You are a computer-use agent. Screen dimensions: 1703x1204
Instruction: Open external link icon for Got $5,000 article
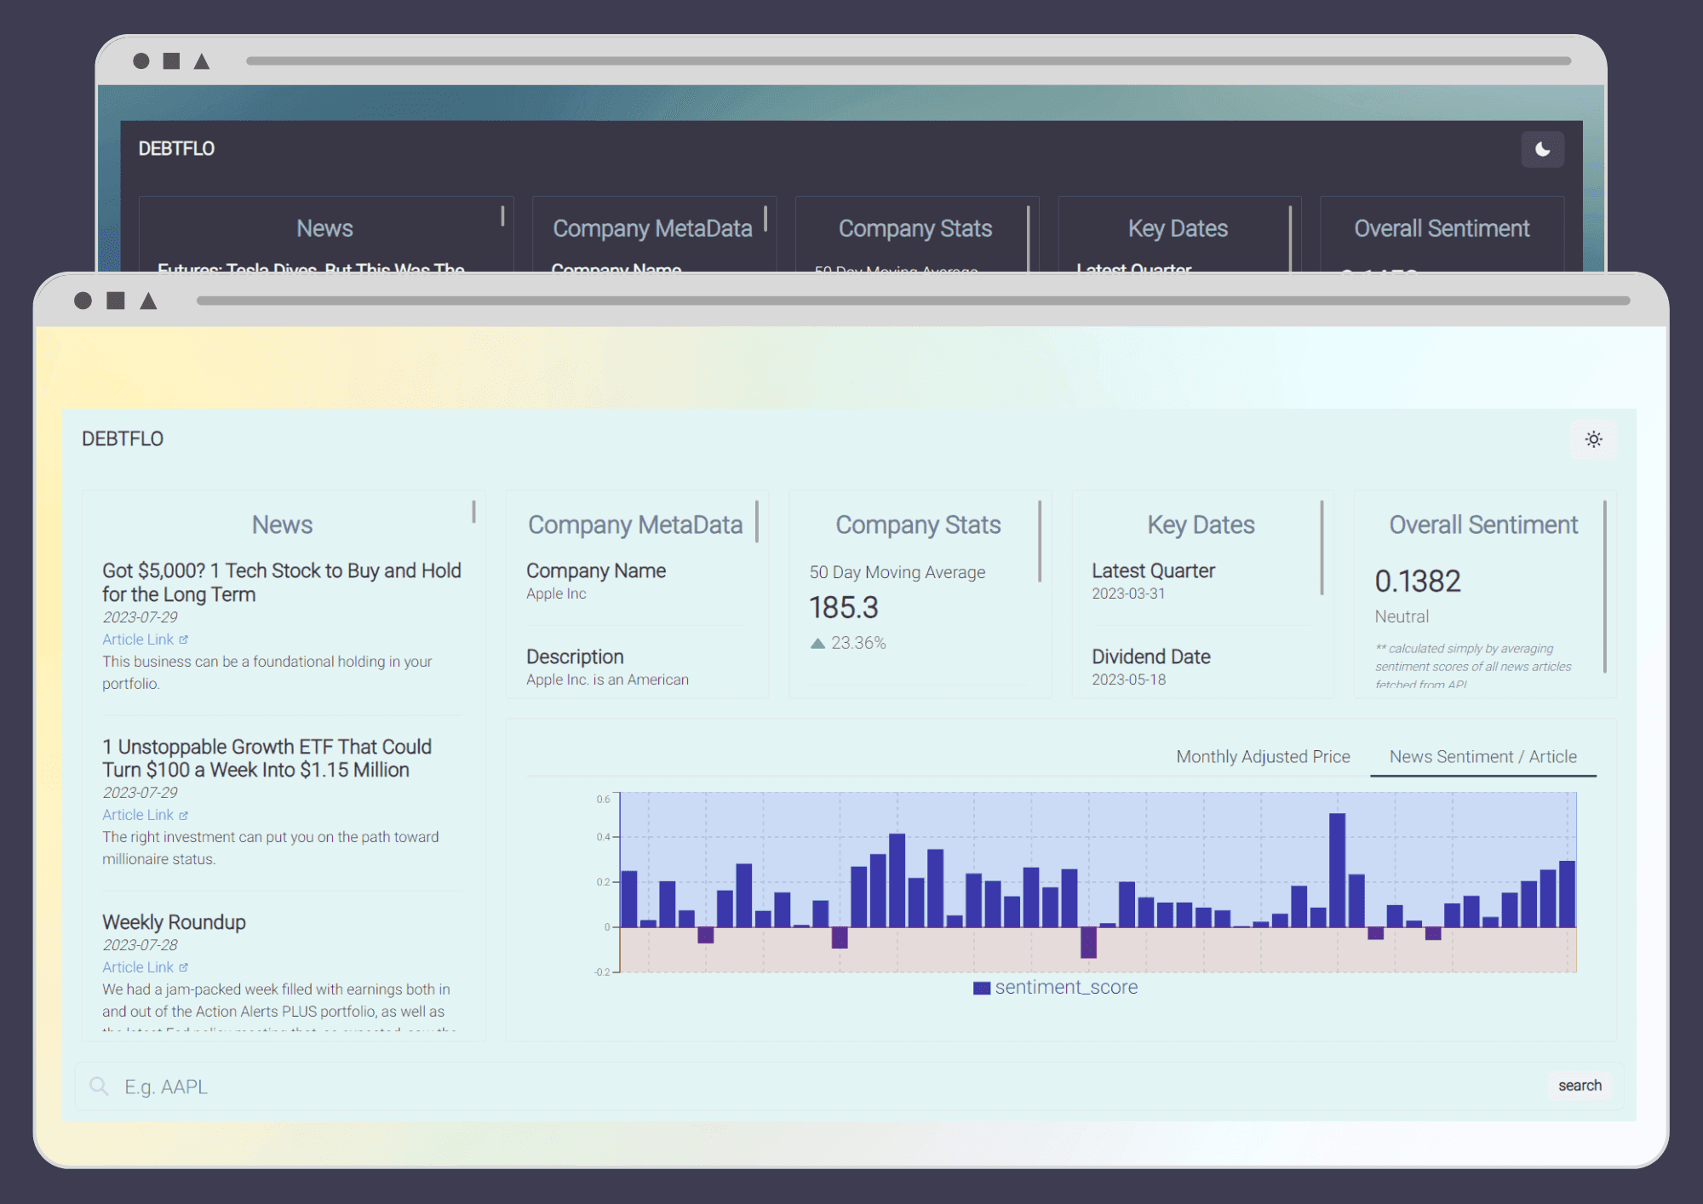tap(183, 639)
